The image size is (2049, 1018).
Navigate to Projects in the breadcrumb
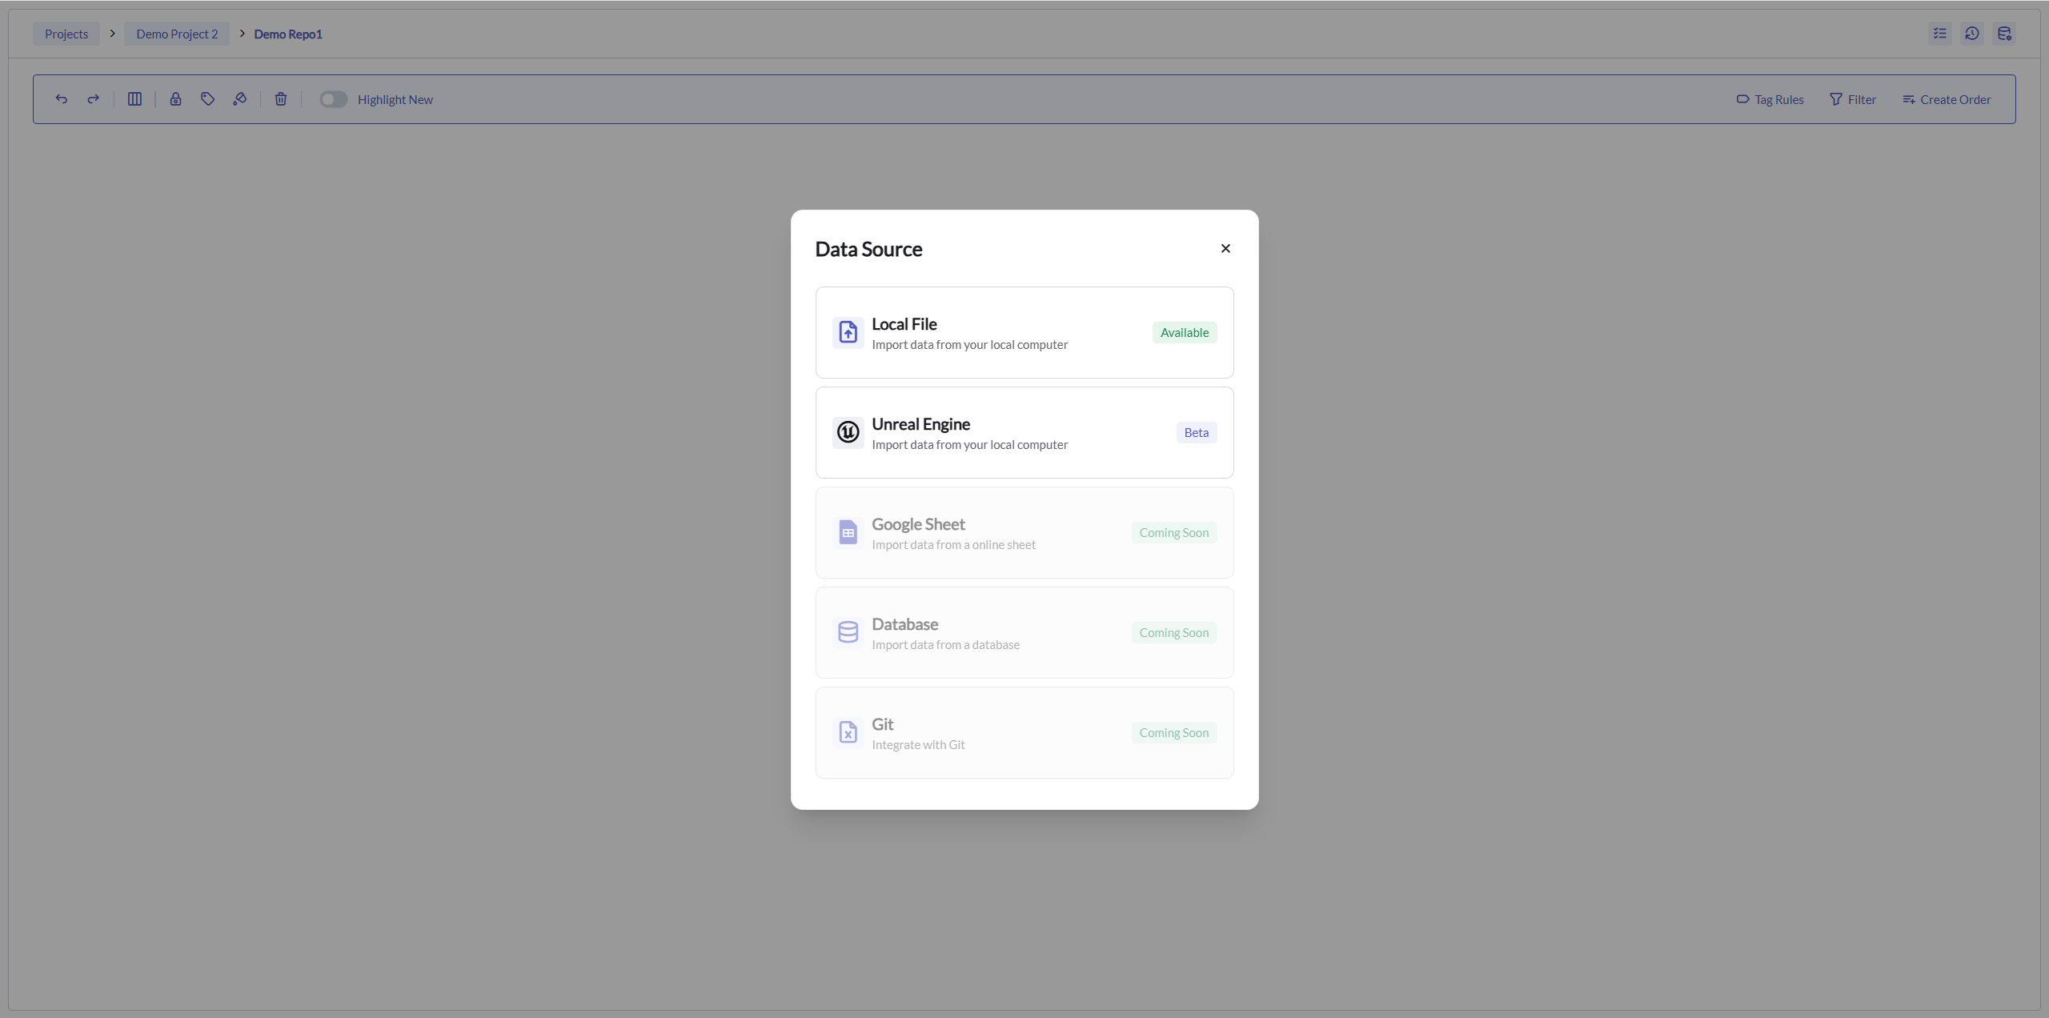[x=66, y=34]
